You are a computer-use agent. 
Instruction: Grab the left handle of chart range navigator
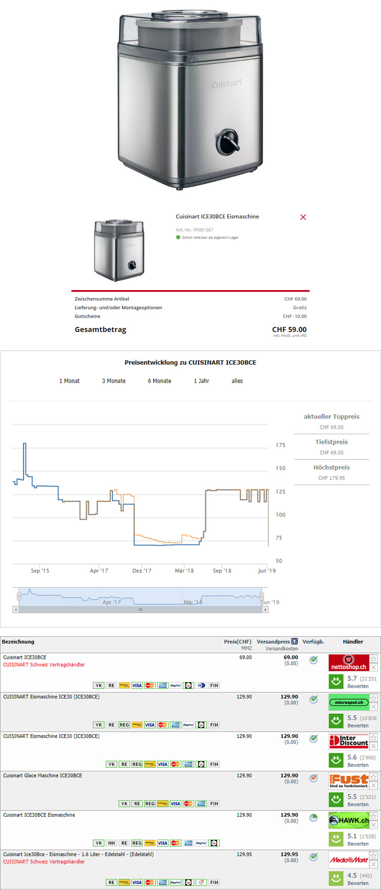click(x=19, y=596)
